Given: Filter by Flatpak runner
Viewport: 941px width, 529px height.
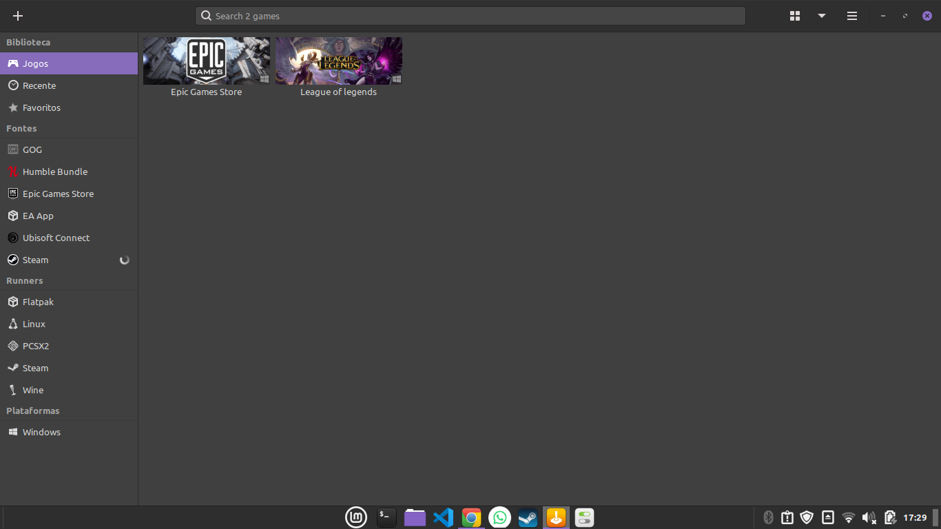Looking at the screenshot, I should (x=38, y=302).
